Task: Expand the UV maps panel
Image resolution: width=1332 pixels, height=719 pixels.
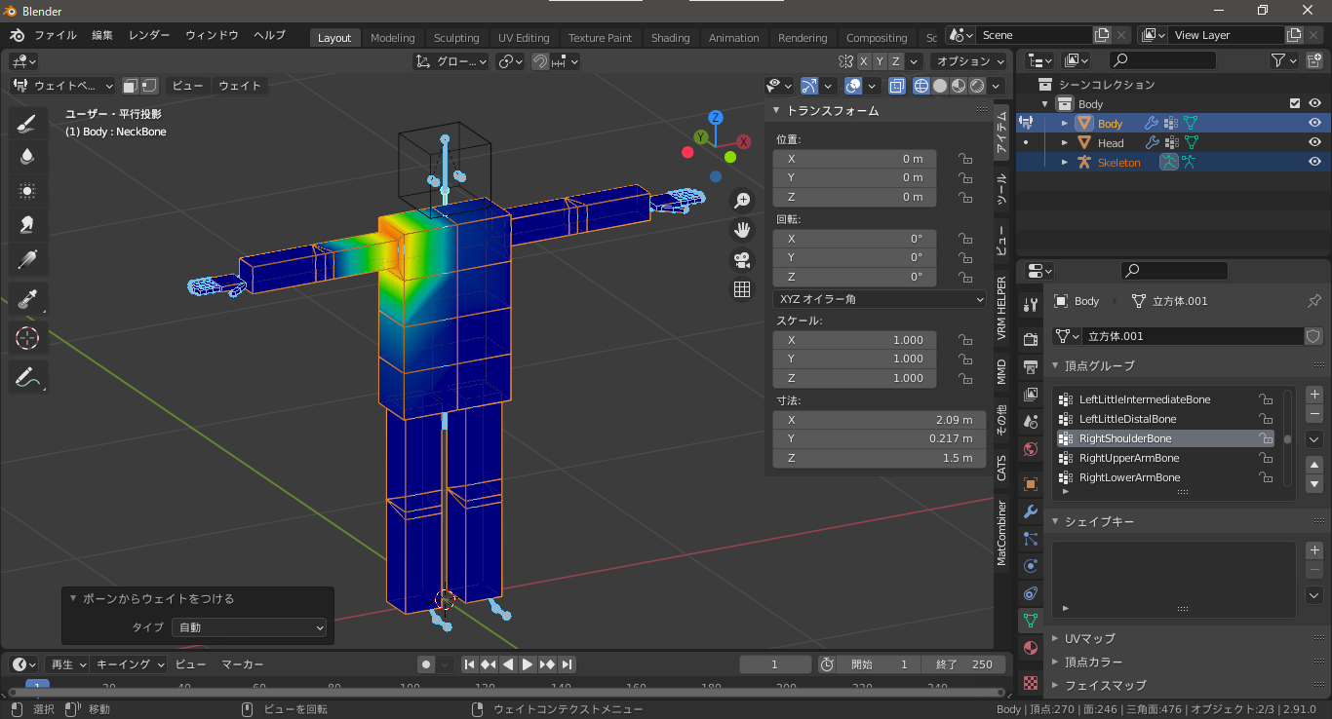Action: (x=1055, y=638)
